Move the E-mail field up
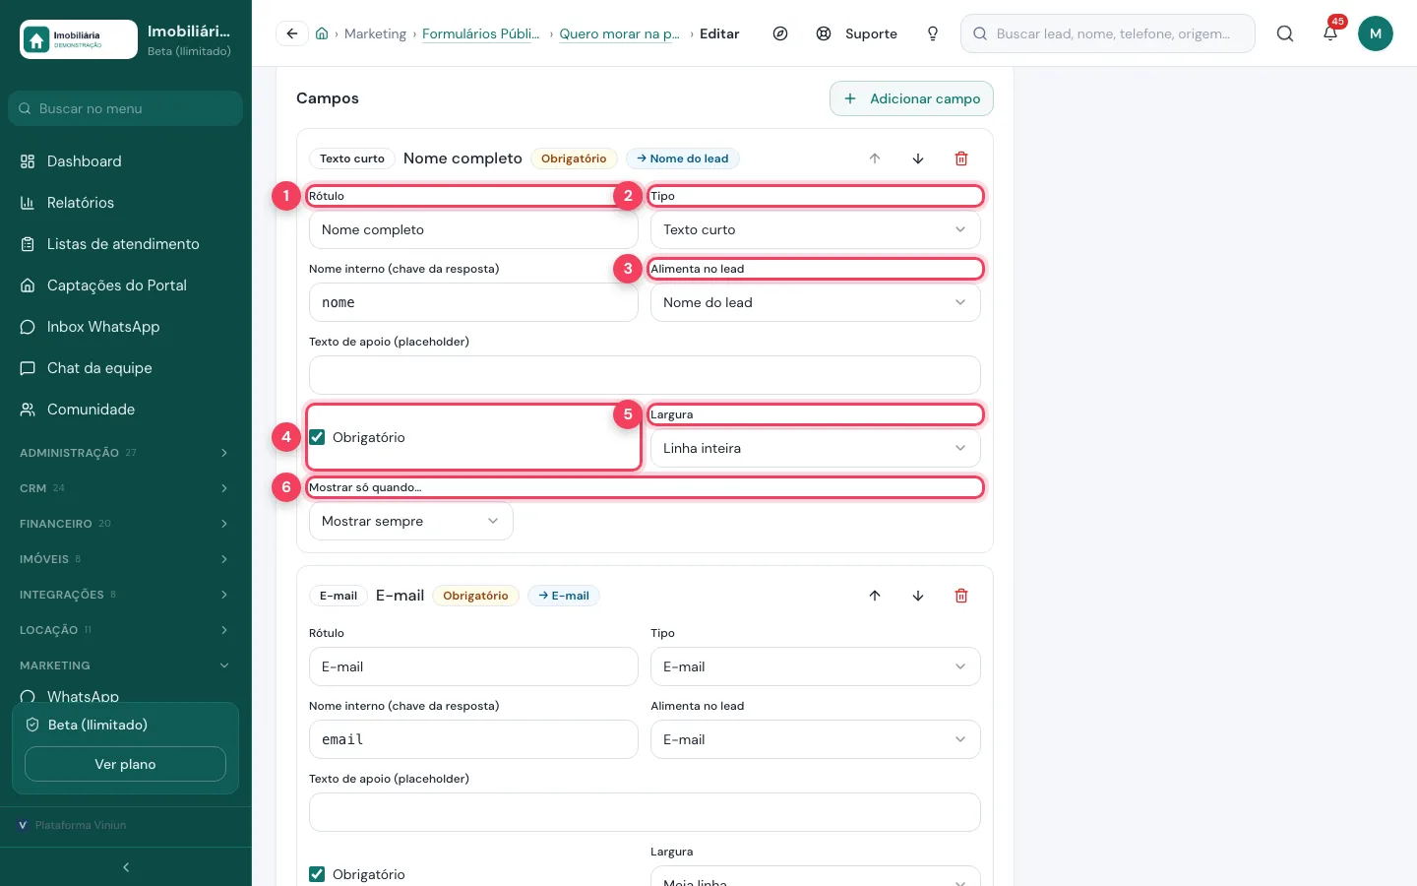The image size is (1417, 886). pyautogui.click(x=875, y=596)
